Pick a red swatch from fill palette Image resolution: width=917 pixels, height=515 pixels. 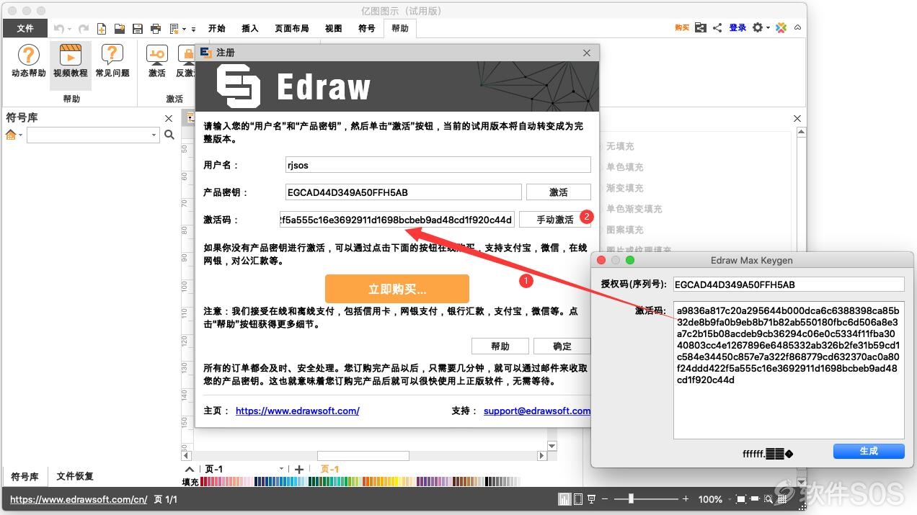tap(203, 481)
